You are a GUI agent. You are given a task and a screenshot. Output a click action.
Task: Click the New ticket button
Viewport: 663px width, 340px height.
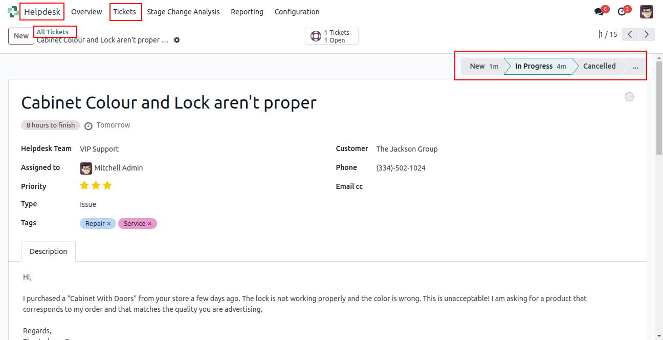click(21, 36)
